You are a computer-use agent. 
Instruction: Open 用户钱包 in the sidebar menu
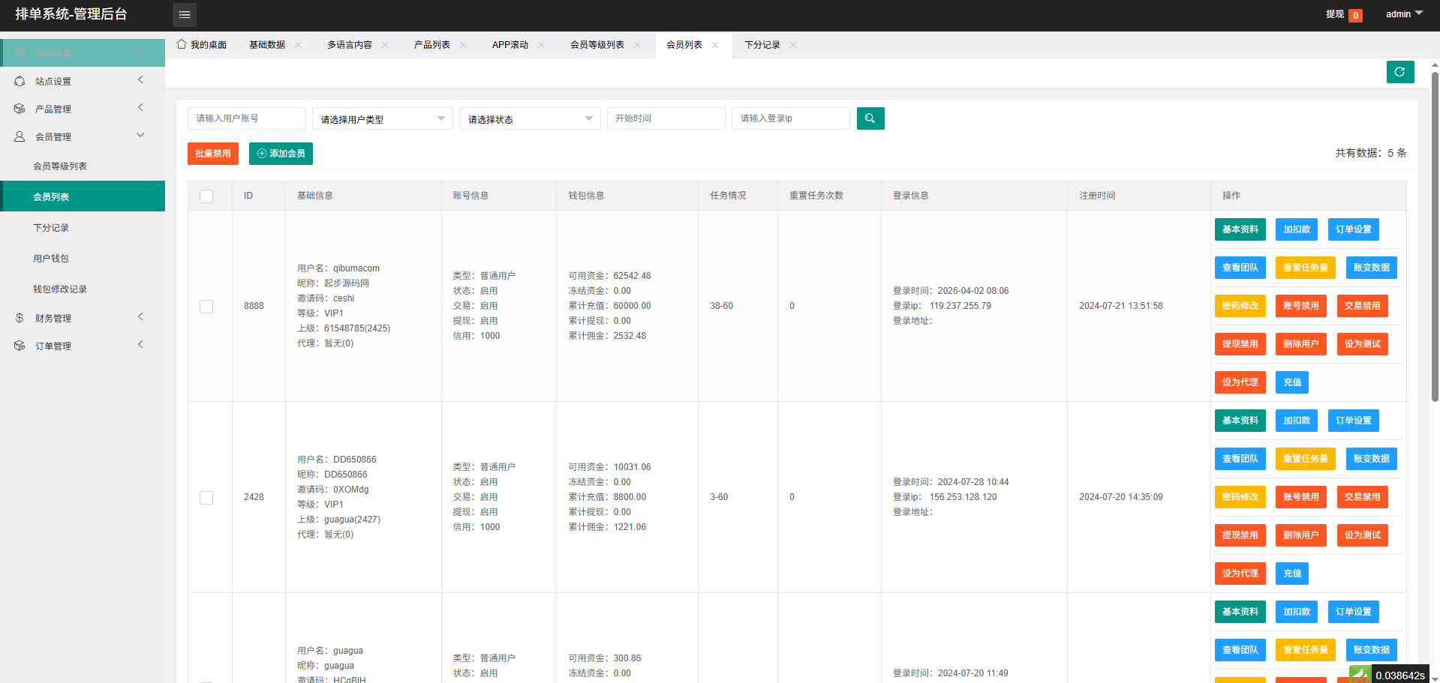[x=51, y=259]
